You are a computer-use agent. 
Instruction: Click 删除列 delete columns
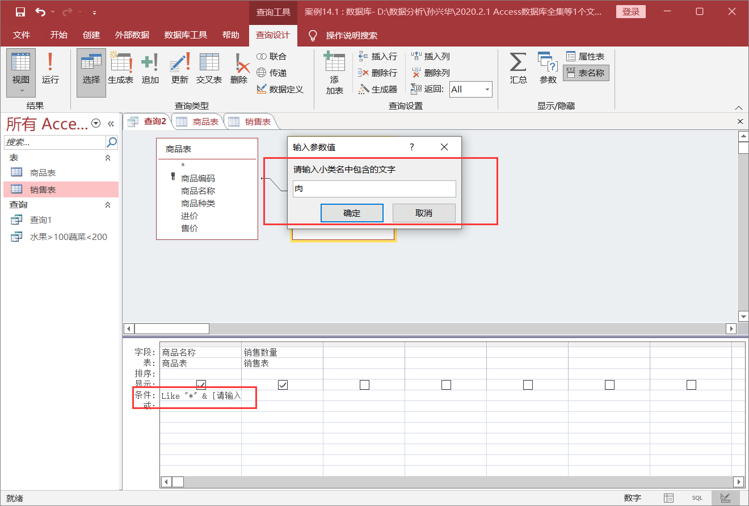click(431, 73)
